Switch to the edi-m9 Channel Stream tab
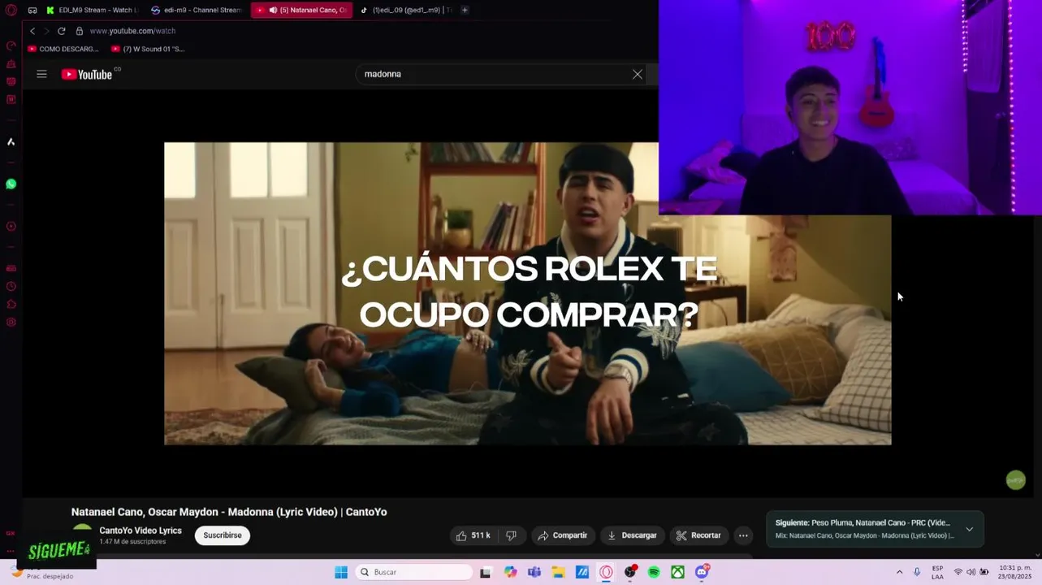Image resolution: width=1042 pixels, height=585 pixels. [197, 10]
